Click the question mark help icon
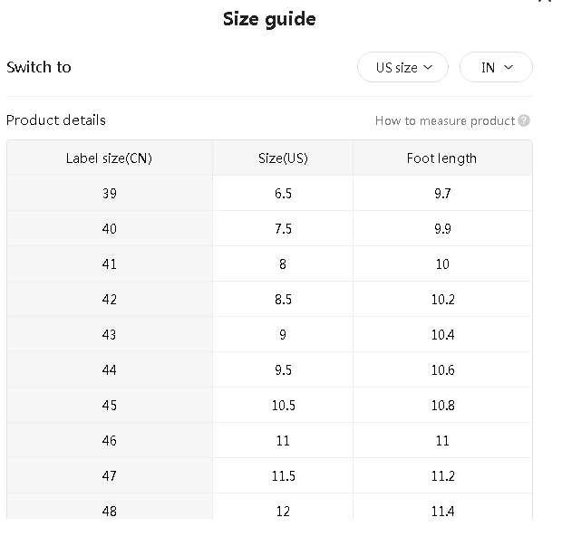 point(525,120)
